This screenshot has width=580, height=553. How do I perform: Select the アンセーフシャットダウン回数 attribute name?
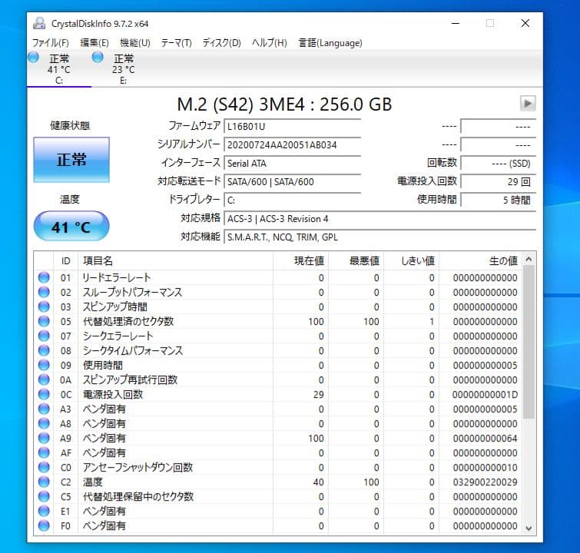click(x=138, y=468)
